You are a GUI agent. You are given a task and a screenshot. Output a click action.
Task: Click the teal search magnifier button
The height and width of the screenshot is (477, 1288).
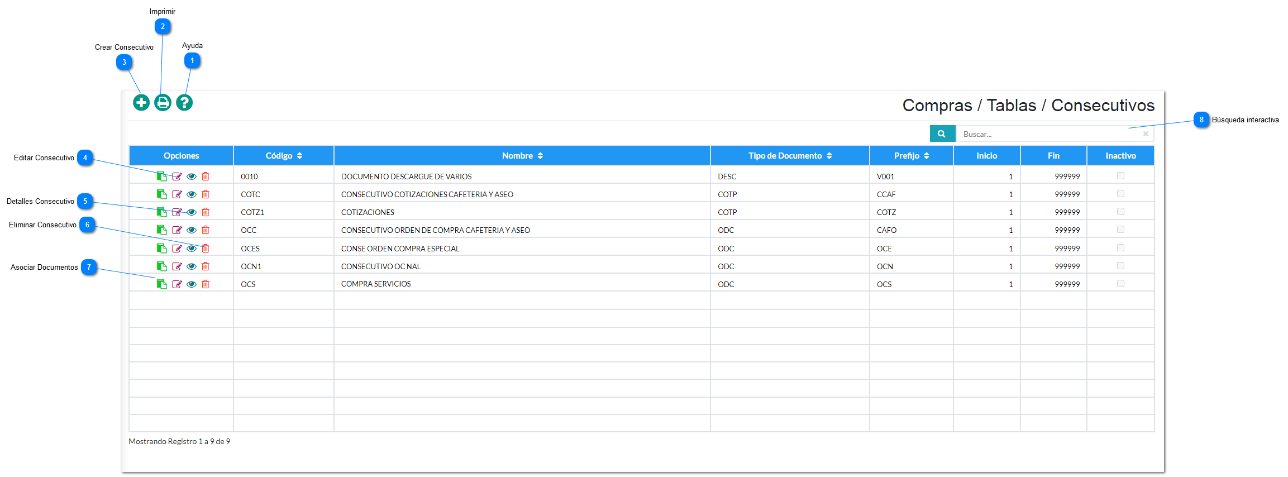(x=942, y=134)
